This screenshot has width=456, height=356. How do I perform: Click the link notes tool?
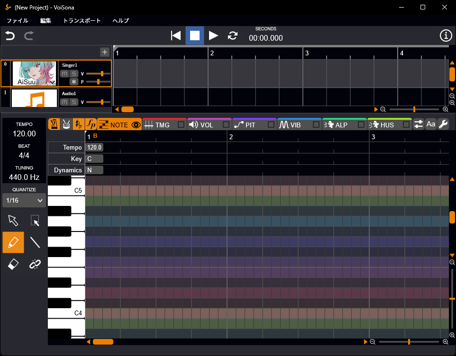tap(35, 264)
